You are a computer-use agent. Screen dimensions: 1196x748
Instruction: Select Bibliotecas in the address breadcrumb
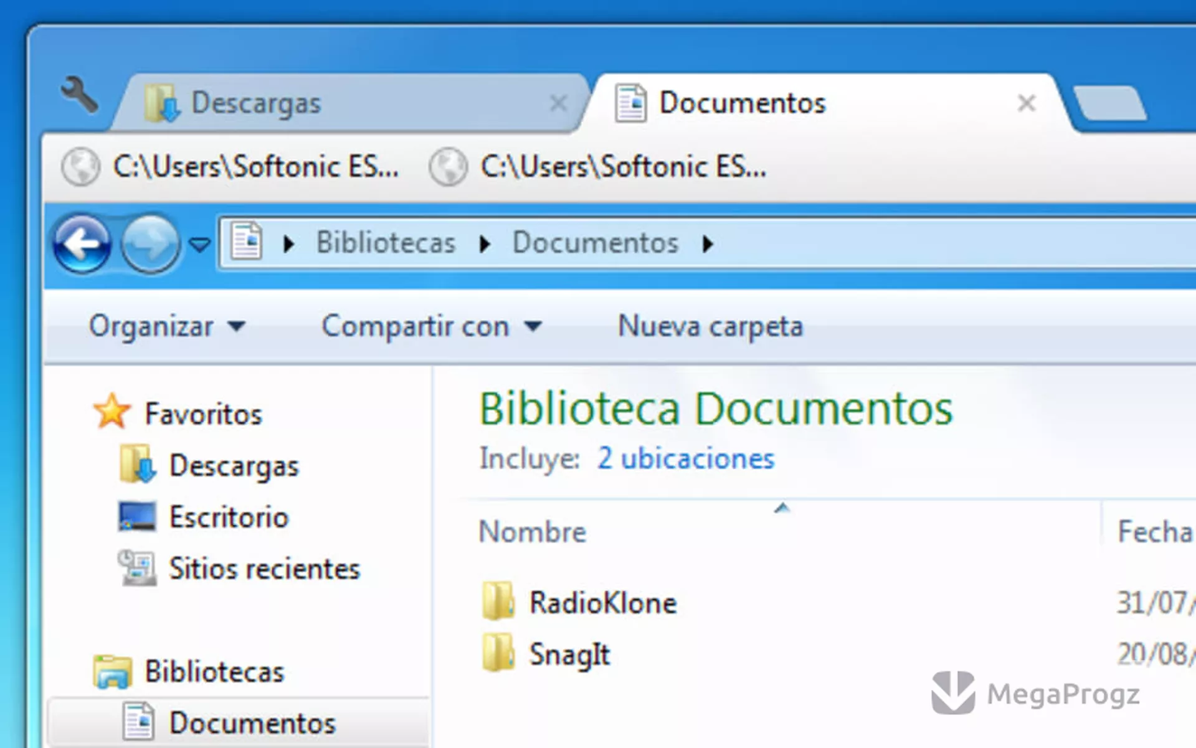point(386,243)
